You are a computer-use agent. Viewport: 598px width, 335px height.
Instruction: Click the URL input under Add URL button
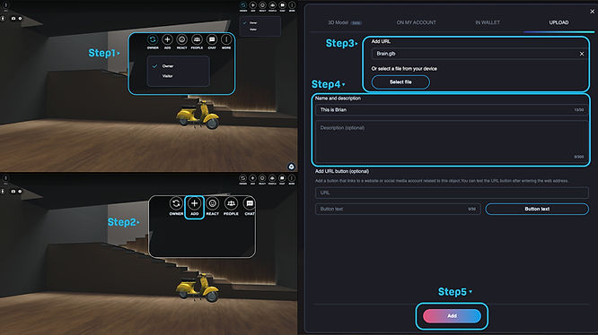pos(452,193)
